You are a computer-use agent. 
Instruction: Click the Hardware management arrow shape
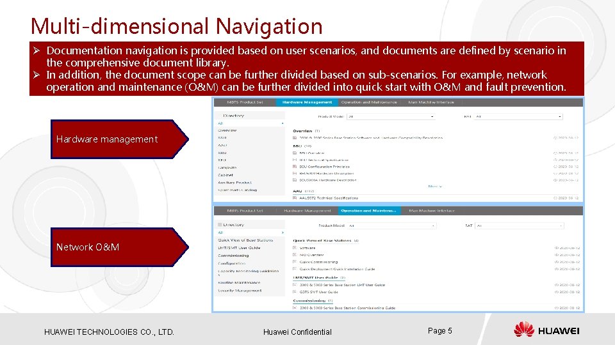point(120,139)
